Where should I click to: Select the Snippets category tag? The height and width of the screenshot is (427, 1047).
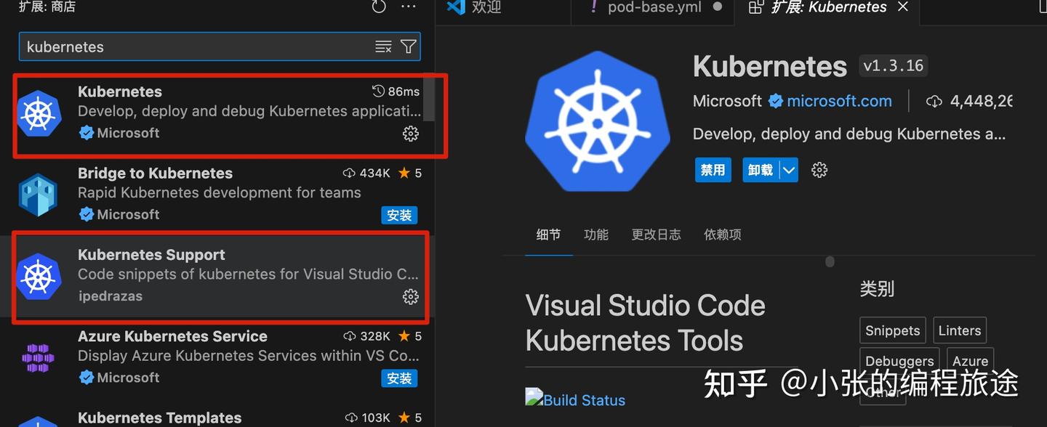point(892,330)
